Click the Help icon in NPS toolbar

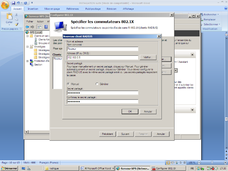click(x=46, y=27)
